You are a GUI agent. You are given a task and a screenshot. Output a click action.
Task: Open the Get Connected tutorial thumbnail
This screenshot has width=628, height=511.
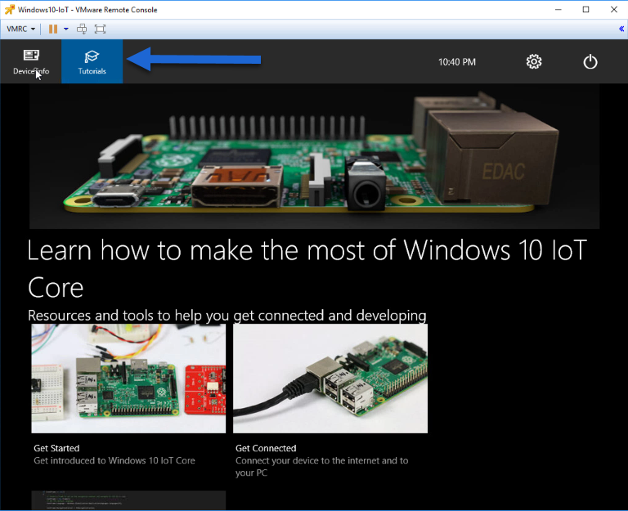(x=330, y=379)
